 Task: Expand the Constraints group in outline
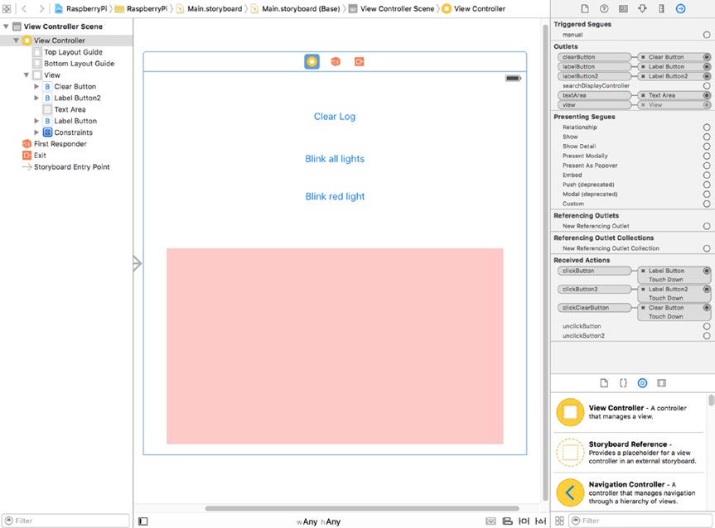(36, 132)
